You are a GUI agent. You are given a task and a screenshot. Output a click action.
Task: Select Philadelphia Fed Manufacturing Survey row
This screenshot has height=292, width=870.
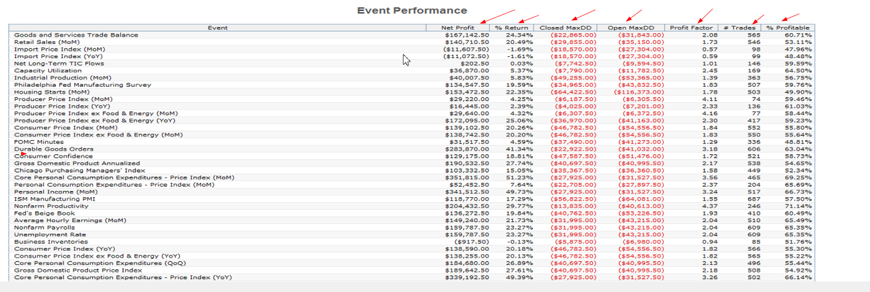(x=82, y=85)
